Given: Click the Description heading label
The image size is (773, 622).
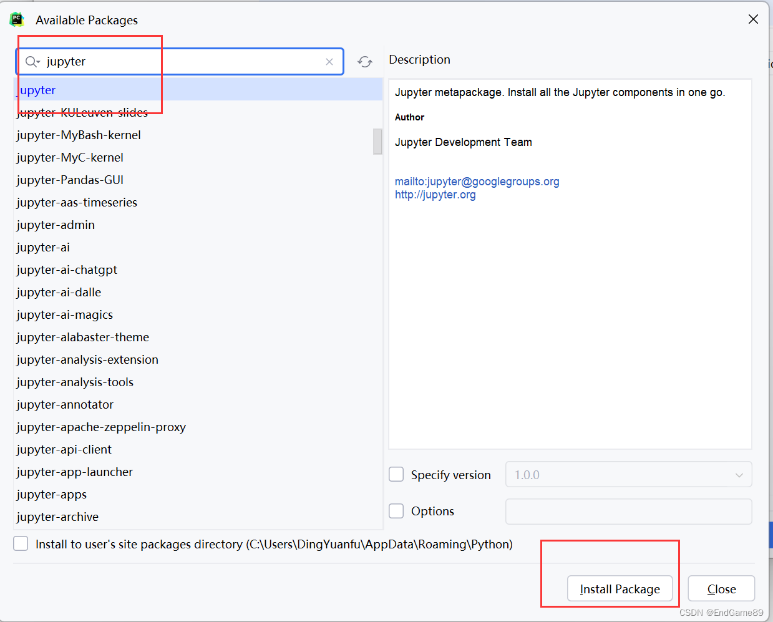Looking at the screenshot, I should click(419, 59).
